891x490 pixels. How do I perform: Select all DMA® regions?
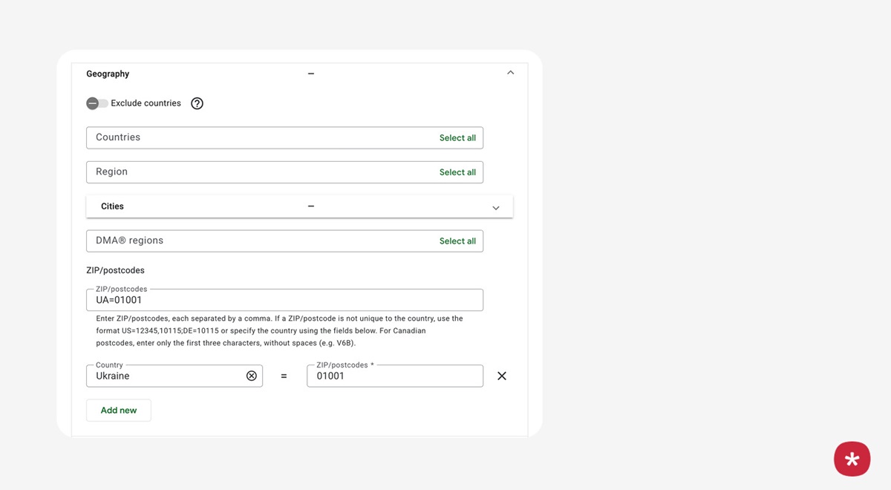click(x=457, y=241)
